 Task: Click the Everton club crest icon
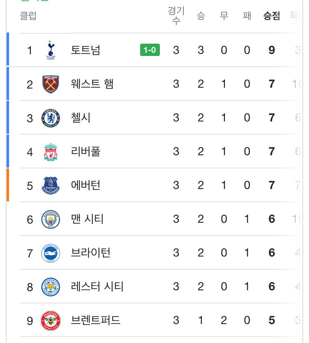point(51,185)
